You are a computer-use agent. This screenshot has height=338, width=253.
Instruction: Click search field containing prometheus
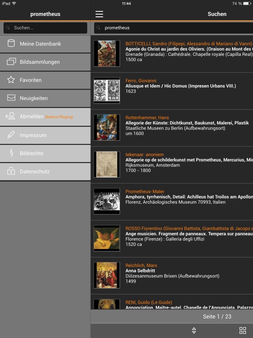173,28
